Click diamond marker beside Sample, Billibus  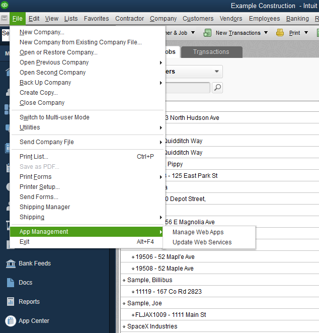coord(124,280)
